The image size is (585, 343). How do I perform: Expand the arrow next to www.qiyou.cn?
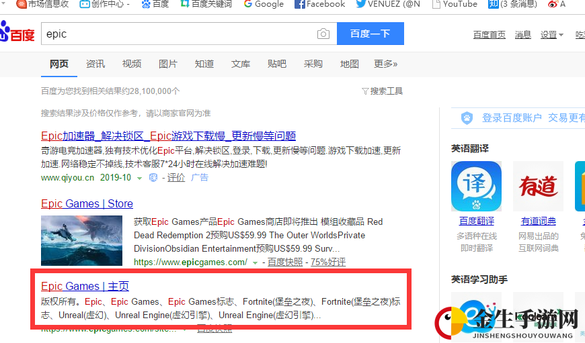coord(140,179)
